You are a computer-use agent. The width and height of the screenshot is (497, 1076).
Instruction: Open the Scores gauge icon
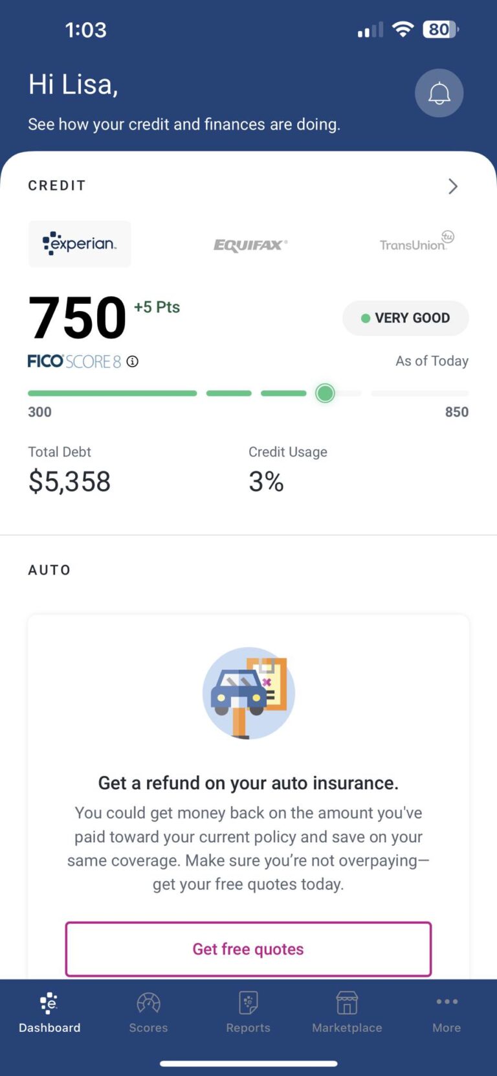click(148, 1003)
